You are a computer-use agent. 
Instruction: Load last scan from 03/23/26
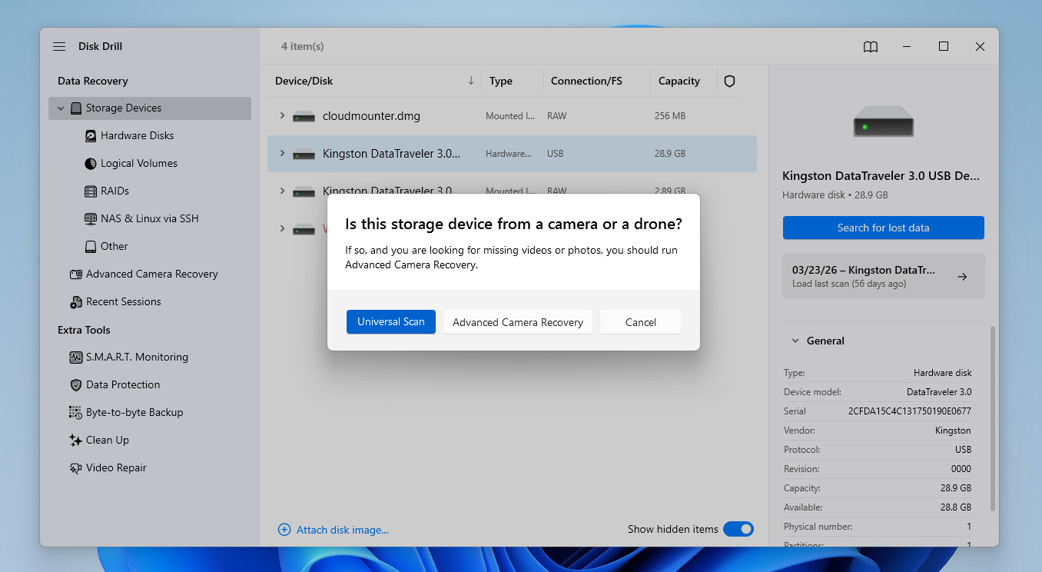click(884, 276)
